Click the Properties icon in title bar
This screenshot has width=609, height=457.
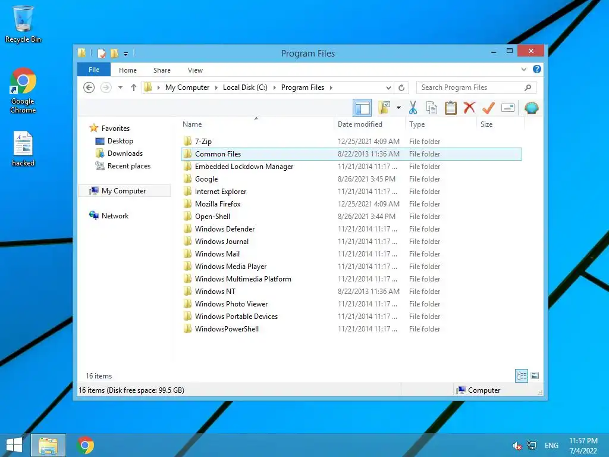point(101,53)
